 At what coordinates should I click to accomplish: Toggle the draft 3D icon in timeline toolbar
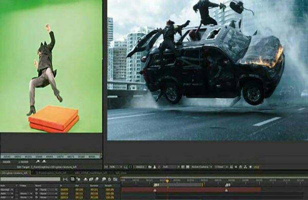(x=79, y=179)
